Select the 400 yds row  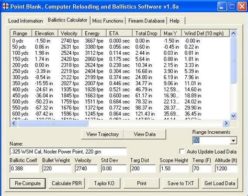120,89
